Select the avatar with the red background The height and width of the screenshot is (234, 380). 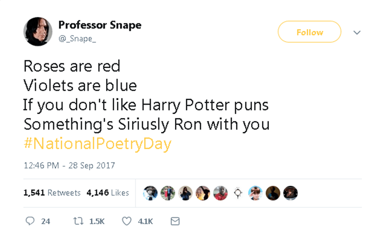[x=221, y=193]
